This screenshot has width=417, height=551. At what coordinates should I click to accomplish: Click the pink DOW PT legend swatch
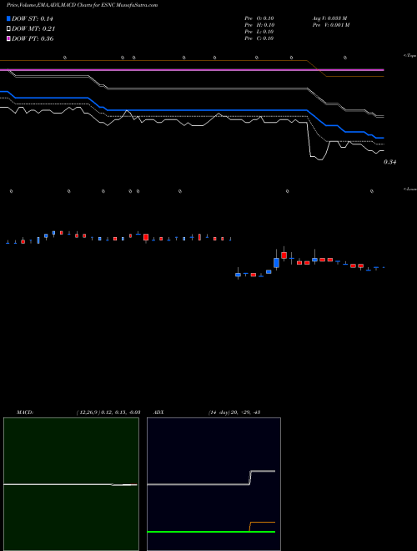tap(9, 38)
